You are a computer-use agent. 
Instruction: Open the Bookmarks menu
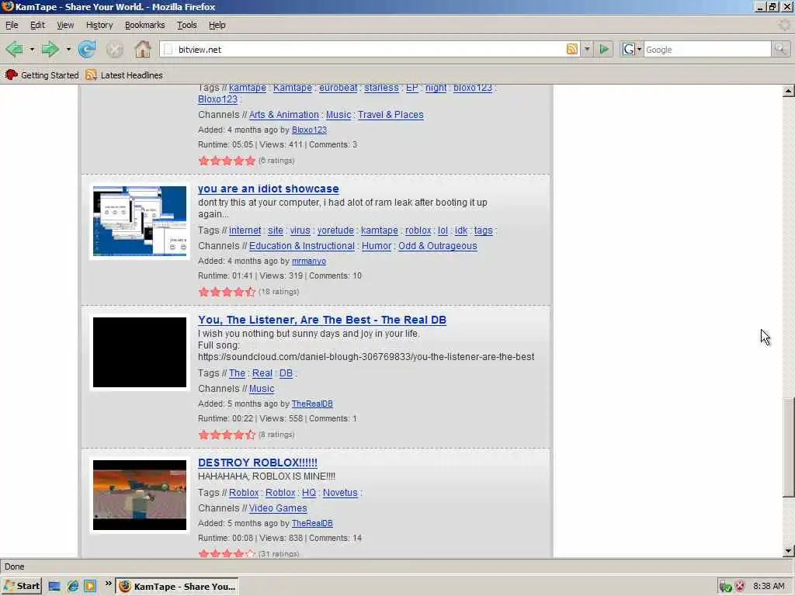tap(145, 25)
